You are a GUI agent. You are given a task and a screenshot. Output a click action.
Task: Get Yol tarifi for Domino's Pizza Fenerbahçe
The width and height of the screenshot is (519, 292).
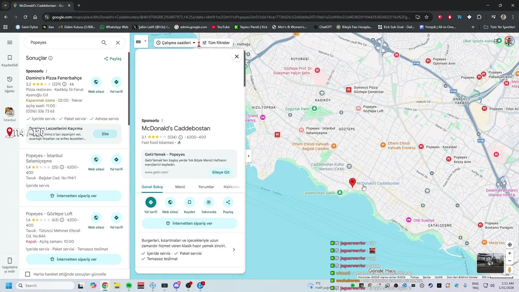116,82
